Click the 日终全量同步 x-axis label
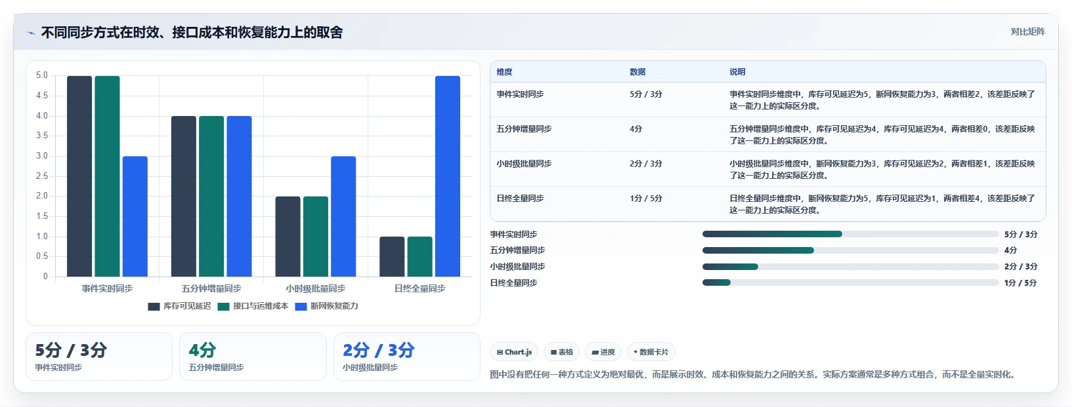The image size is (1072, 407). (x=419, y=288)
